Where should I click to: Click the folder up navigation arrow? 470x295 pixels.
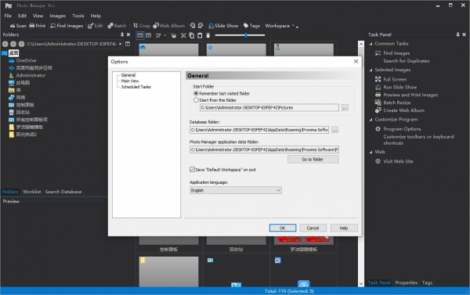(21, 44)
